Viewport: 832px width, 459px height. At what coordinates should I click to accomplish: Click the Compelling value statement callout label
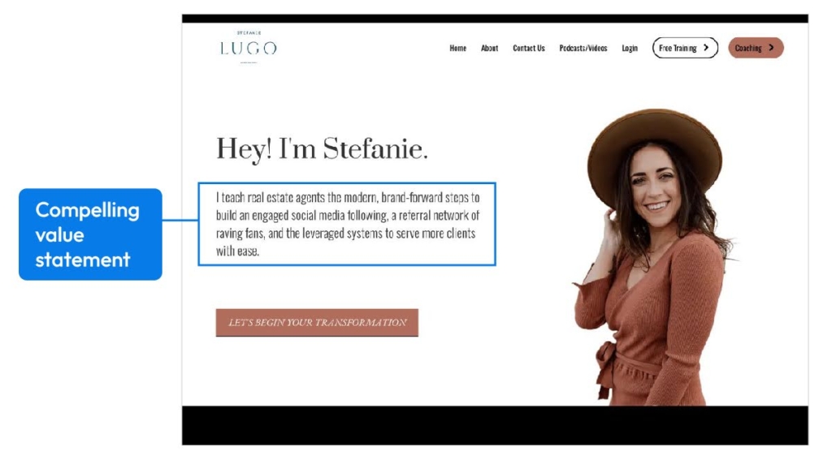pos(90,234)
